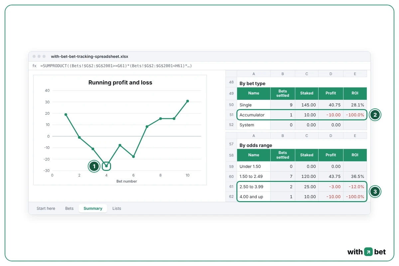Select the chart data point at bet 1
The image size is (399, 266).
coord(66,114)
